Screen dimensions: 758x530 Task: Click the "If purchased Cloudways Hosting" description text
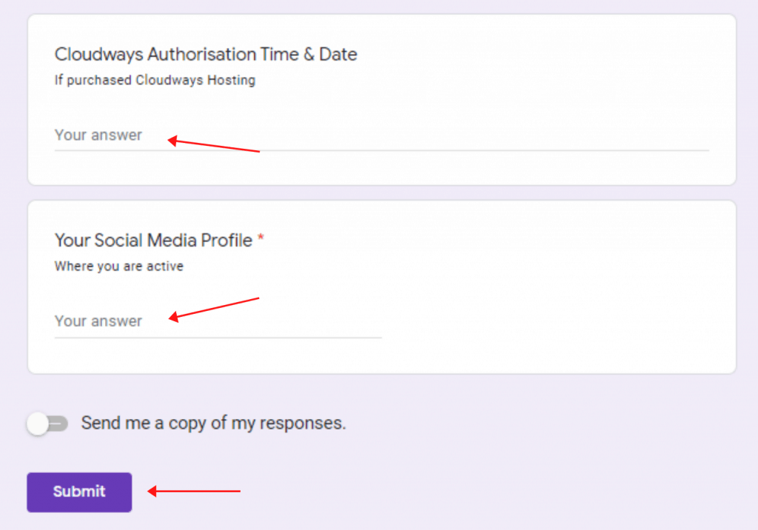click(x=155, y=81)
